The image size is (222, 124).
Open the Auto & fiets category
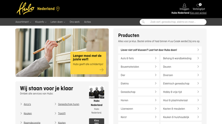click(138, 58)
